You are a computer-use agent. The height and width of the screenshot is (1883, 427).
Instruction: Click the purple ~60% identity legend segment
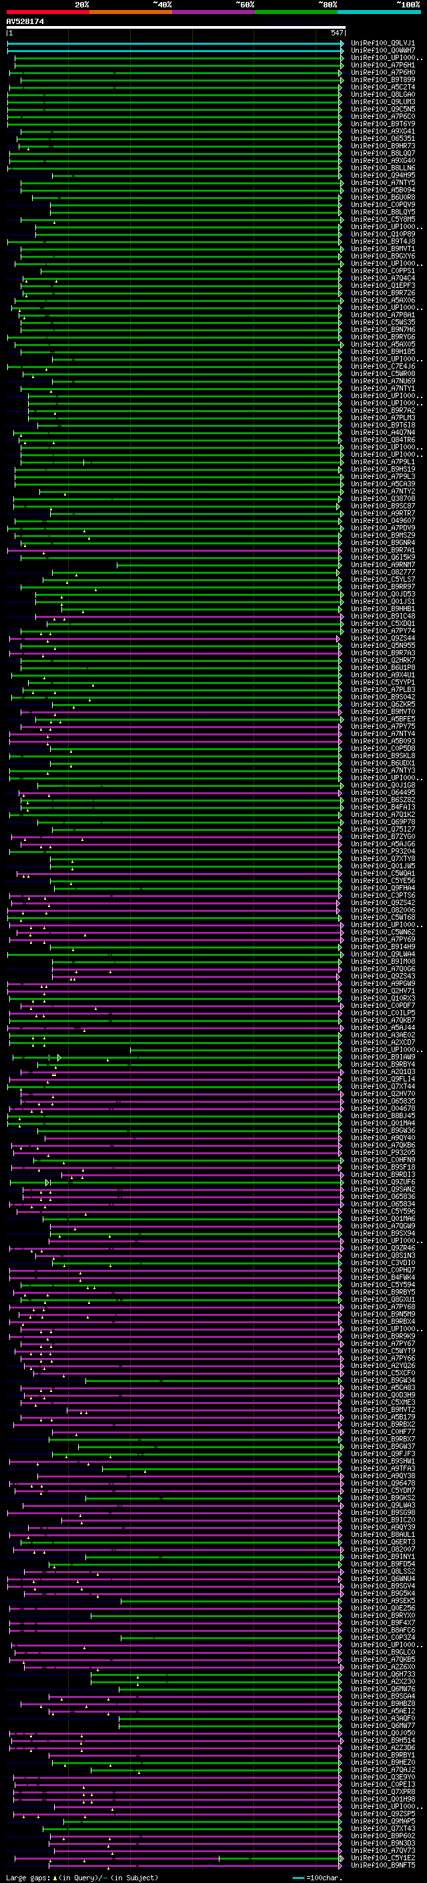pos(214,12)
